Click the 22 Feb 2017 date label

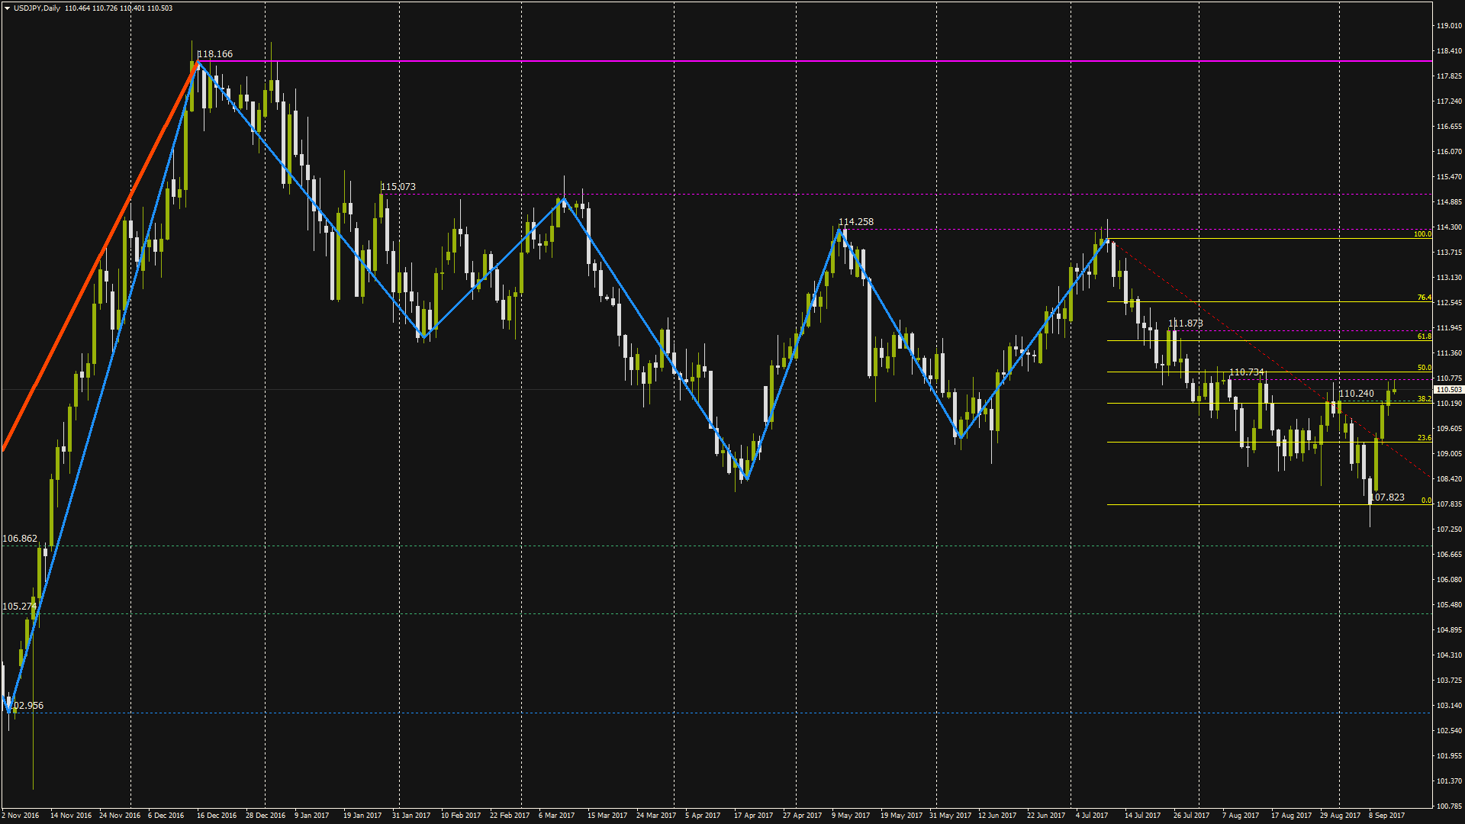click(510, 816)
